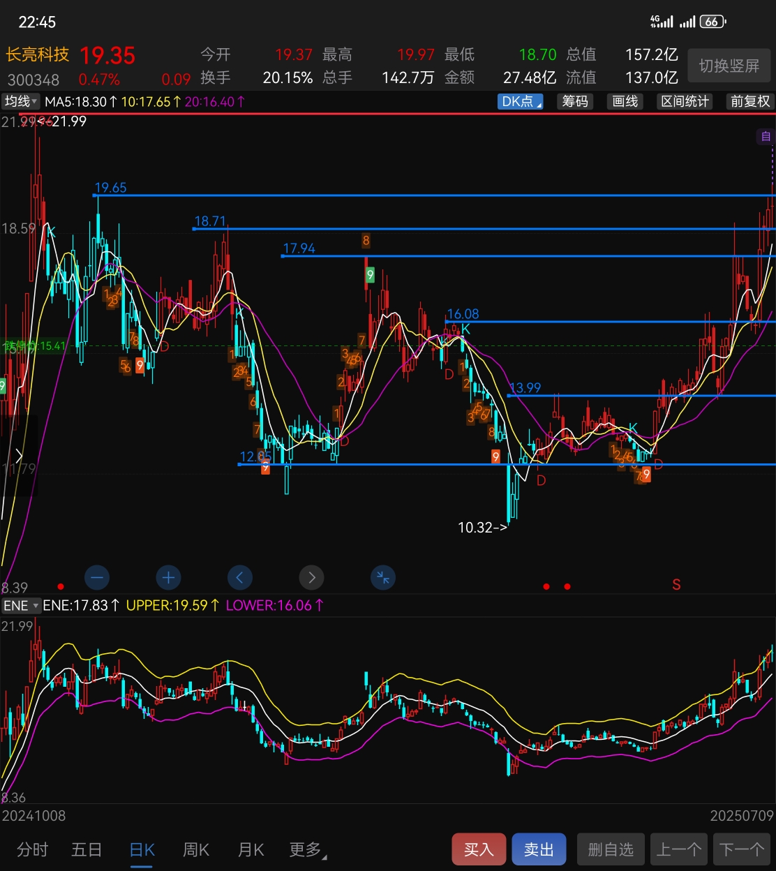Viewport: 776px width, 871px height.
Task: Tap the start date 20241008
Action: (33, 816)
